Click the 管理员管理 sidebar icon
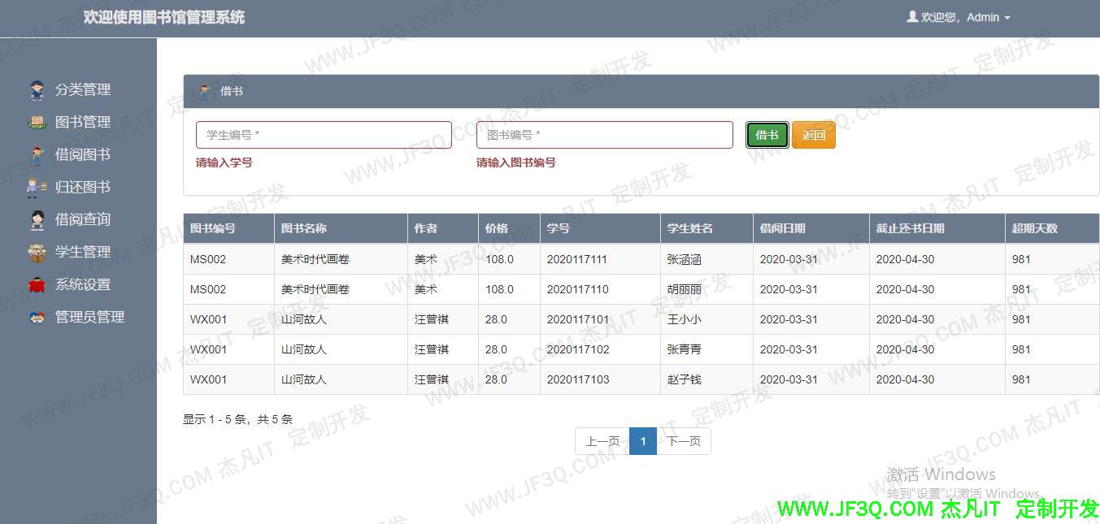Image resolution: width=1100 pixels, height=524 pixels. (37, 318)
